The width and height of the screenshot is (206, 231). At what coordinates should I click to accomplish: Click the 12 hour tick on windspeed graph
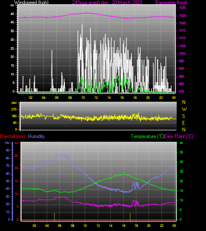[96, 98]
